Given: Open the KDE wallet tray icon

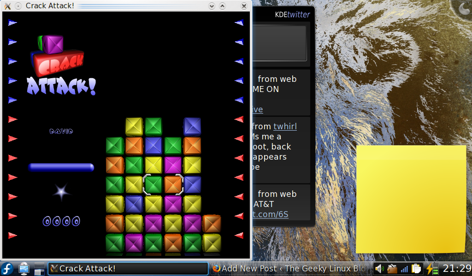Looking at the screenshot, I should coord(392,269).
